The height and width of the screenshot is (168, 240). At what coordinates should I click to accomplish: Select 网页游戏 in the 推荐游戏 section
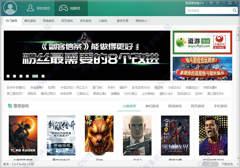pos(198,106)
